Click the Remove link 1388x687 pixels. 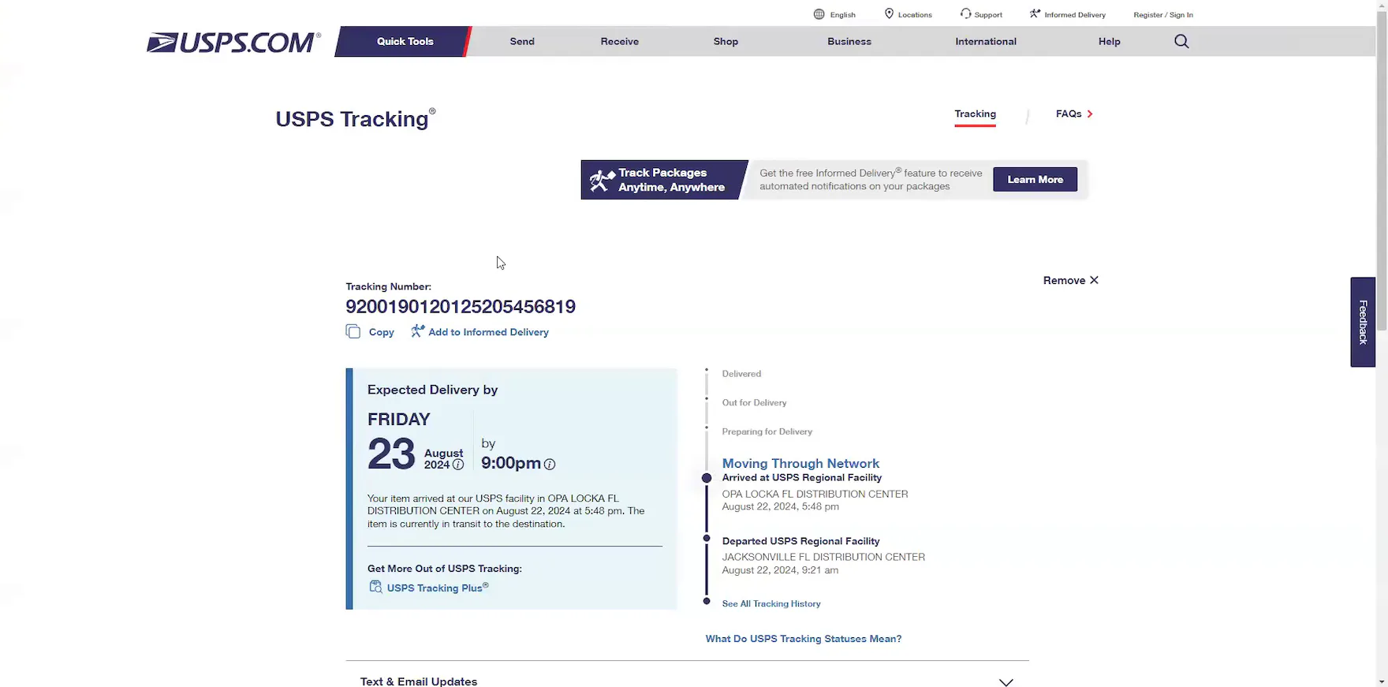(x=1064, y=280)
